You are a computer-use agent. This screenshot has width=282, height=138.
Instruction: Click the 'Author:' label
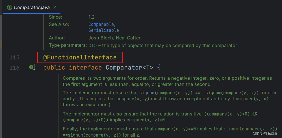57,38
